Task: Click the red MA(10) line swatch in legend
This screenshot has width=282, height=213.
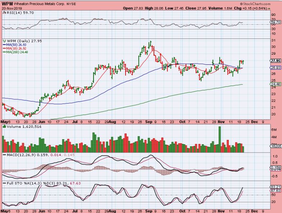Action: [4, 49]
